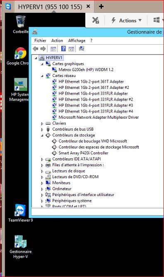Select HP Ethernet 1Gb 2-port 361T Adapter #2
The width and height of the screenshot is (164, 277).
(94, 88)
